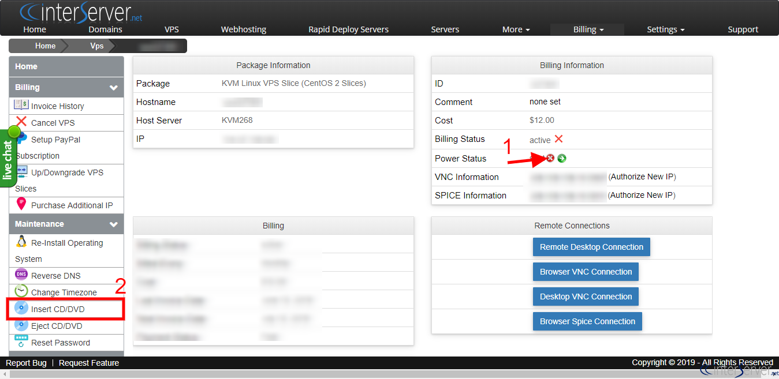This screenshot has height=379, width=779.
Task: Open the Purchase Additional IP link
Action: (72, 205)
